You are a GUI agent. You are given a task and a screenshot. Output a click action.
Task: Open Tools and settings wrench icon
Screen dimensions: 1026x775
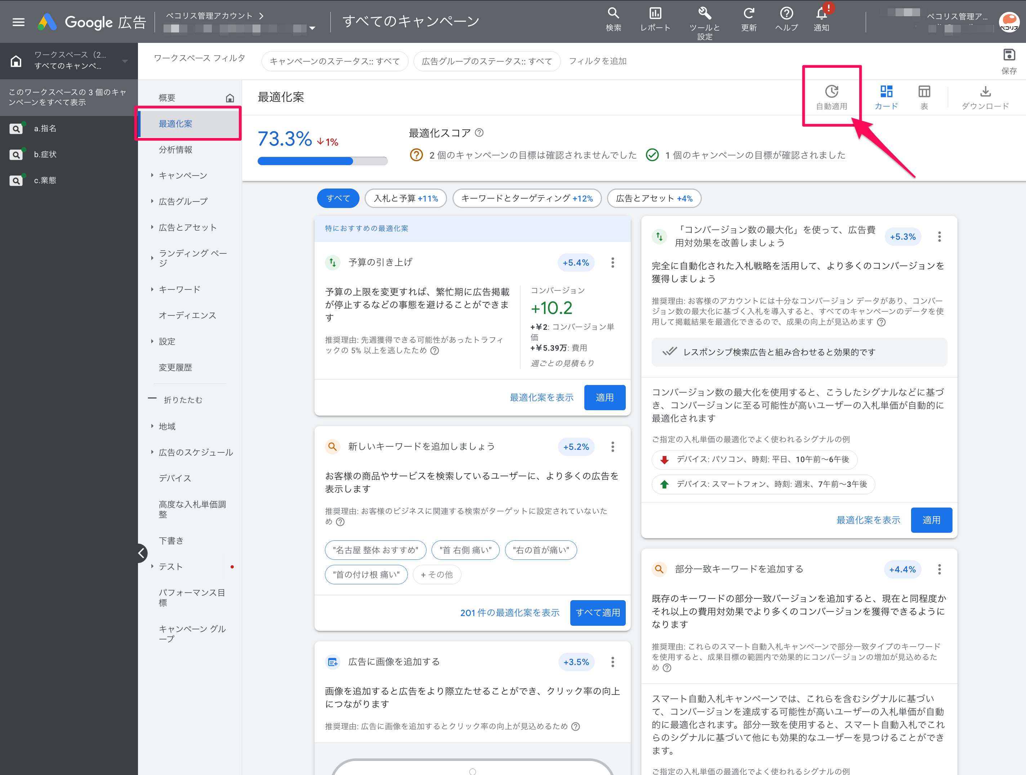click(704, 13)
